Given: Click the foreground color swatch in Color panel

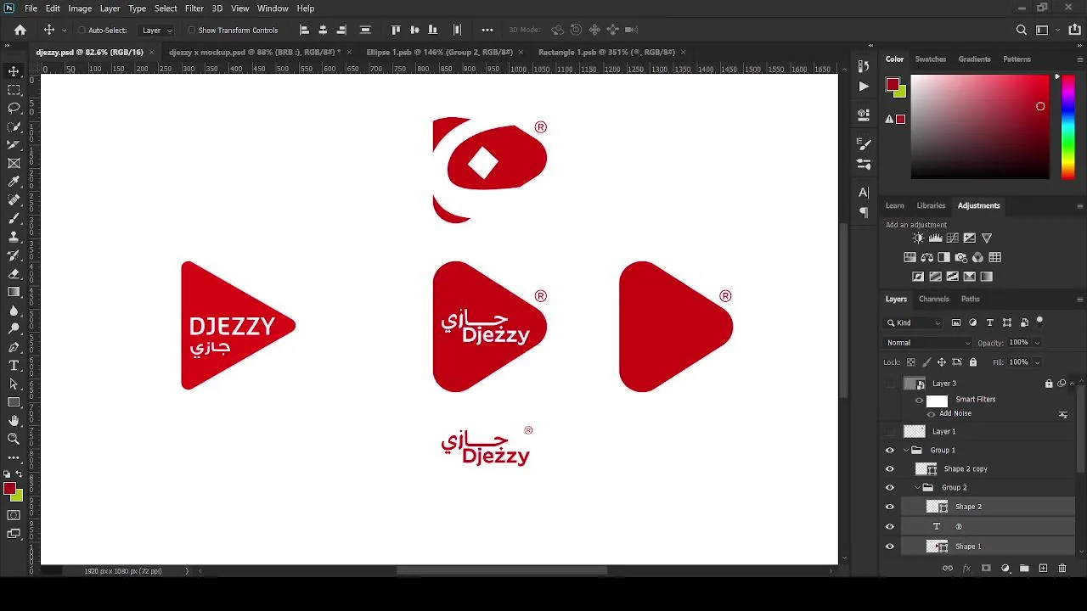Looking at the screenshot, I should [x=893, y=84].
